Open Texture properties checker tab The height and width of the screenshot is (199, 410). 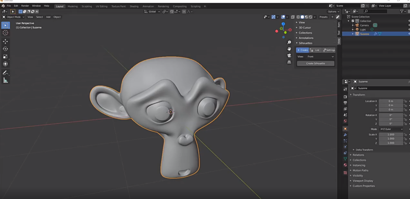(x=345, y=173)
